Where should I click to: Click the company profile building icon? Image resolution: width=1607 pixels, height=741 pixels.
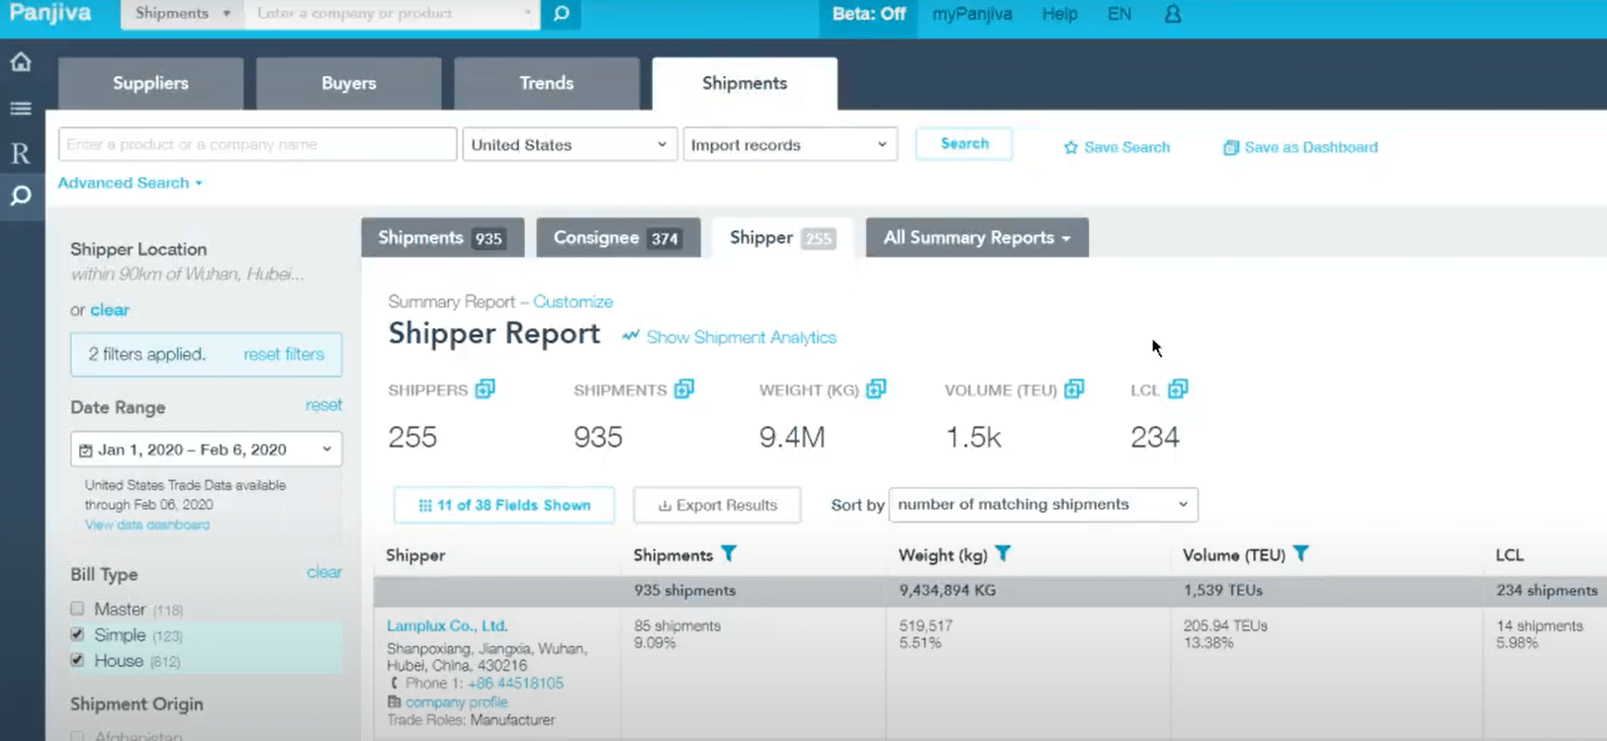tap(395, 701)
